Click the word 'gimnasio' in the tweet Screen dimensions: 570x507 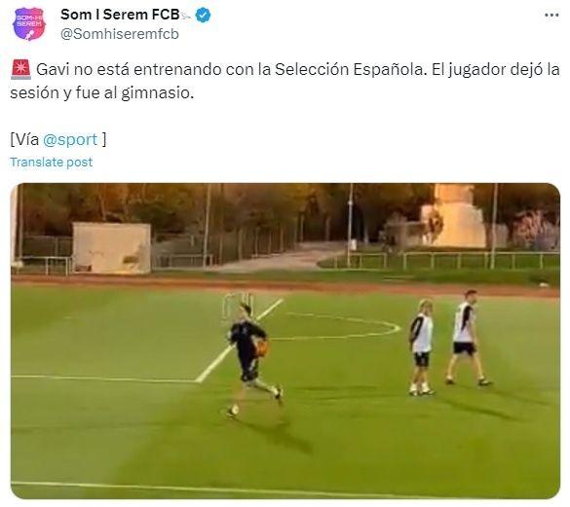(x=158, y=93)
